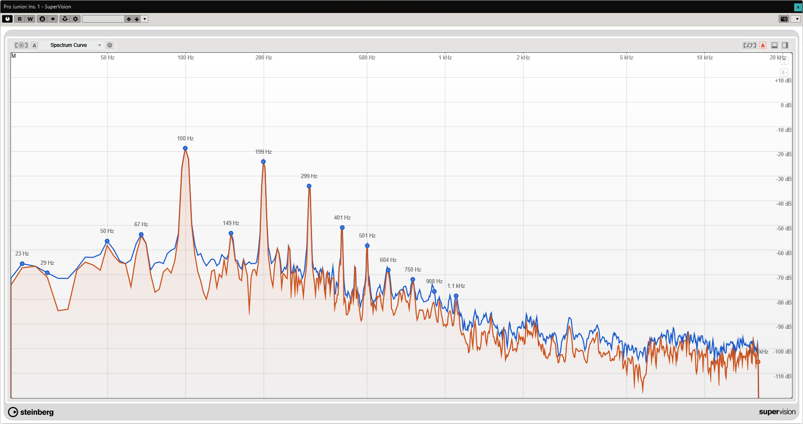Split the module horizontally

pyautogui.click(x=775, y=45)
